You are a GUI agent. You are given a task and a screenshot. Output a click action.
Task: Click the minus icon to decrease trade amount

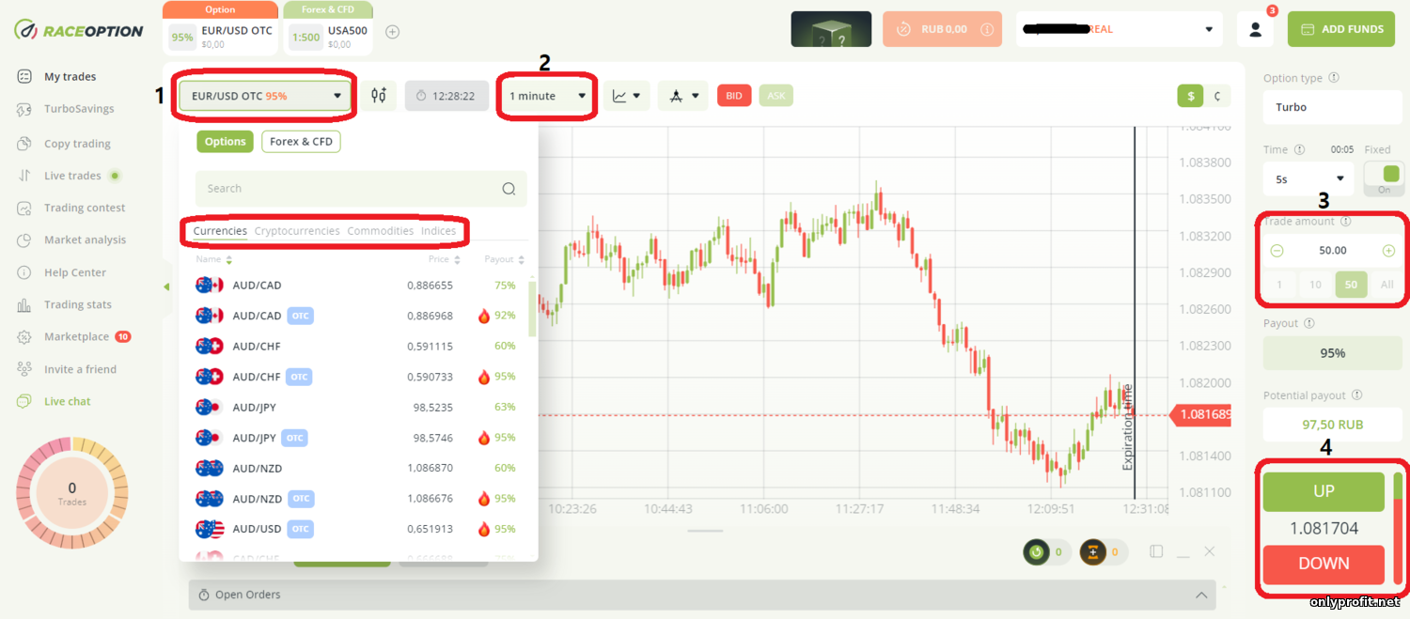click(x=1277, y=251)
